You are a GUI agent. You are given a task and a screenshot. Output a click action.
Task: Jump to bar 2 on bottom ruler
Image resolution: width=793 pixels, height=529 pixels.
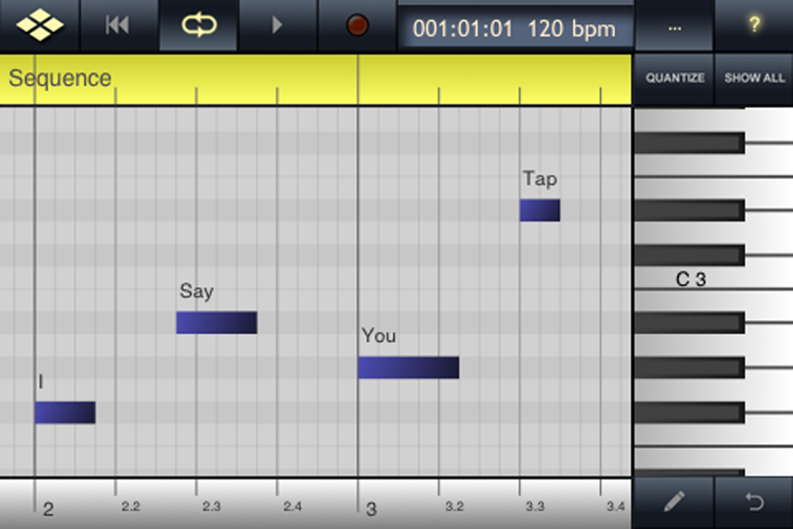point(48,509)
